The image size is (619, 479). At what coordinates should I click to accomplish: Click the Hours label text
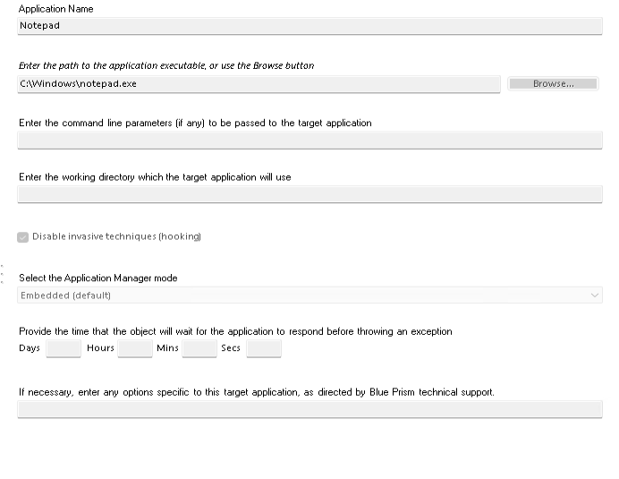pos(100,348)
